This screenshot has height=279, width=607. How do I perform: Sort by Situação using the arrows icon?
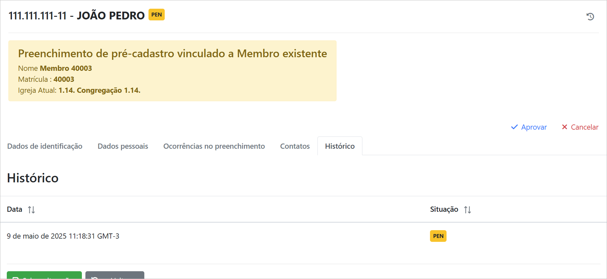coord(468,210)
